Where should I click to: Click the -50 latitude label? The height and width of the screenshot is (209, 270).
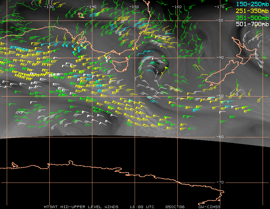[220, 96]
